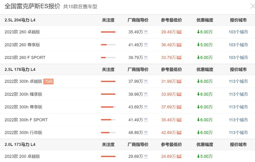Viewport: 255px width, 162px height.
Task: Show price trend chart icon for 33.99万
Action: [x=179, y=94]
